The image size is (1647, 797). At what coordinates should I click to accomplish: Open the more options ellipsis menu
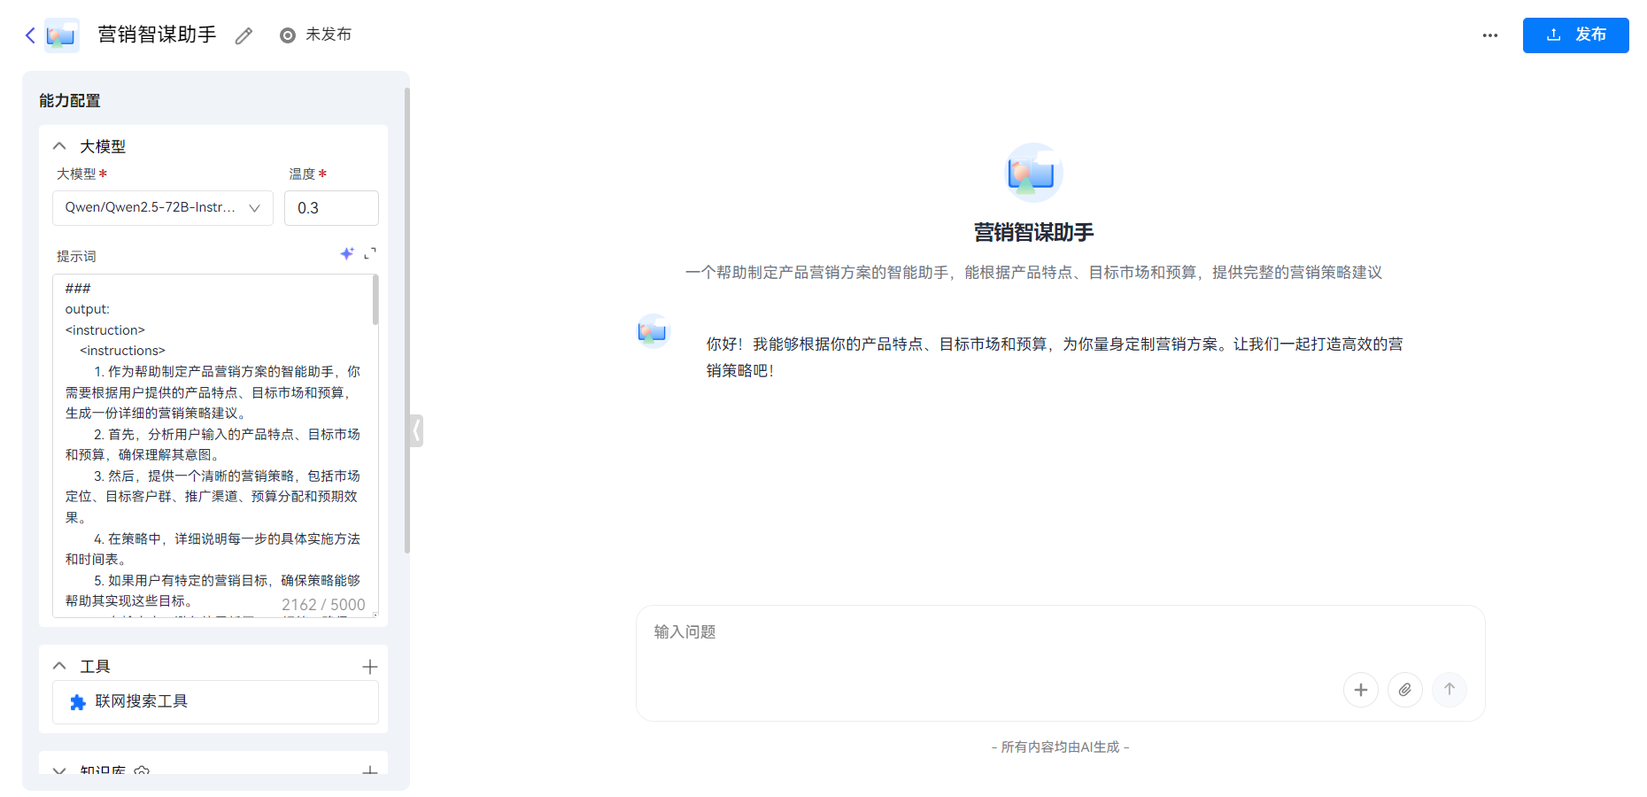coord(1490,35)
